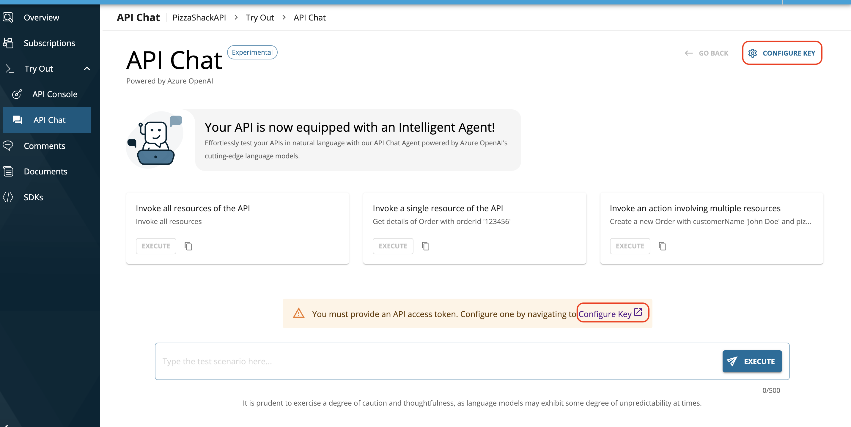Click the test scenario text field

coord(436,361)
